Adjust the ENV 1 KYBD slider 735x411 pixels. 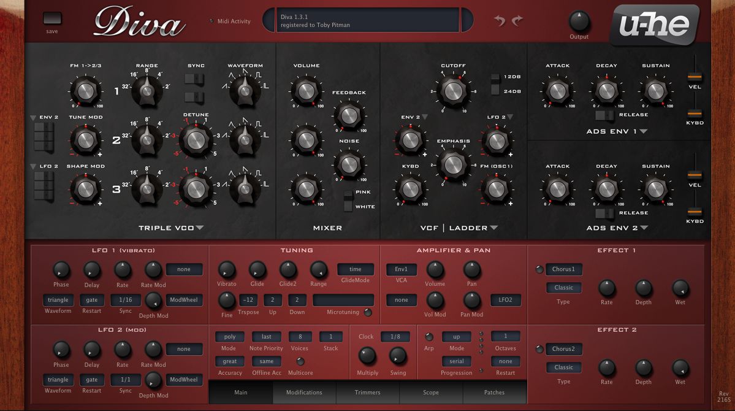695,113
